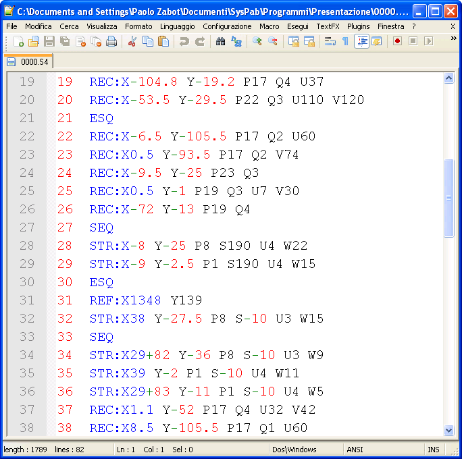Image resolution: width=462 pixels, height=459 pixels.
Task: Click 'U37' at end of line 19
Action: (312, 82)
